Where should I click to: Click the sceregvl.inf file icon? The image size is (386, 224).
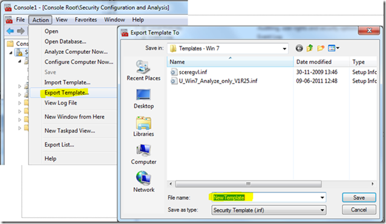174,72
